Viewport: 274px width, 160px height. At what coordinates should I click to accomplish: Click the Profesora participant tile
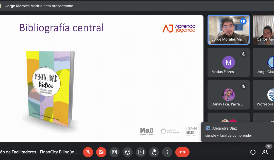click(263, 95)
